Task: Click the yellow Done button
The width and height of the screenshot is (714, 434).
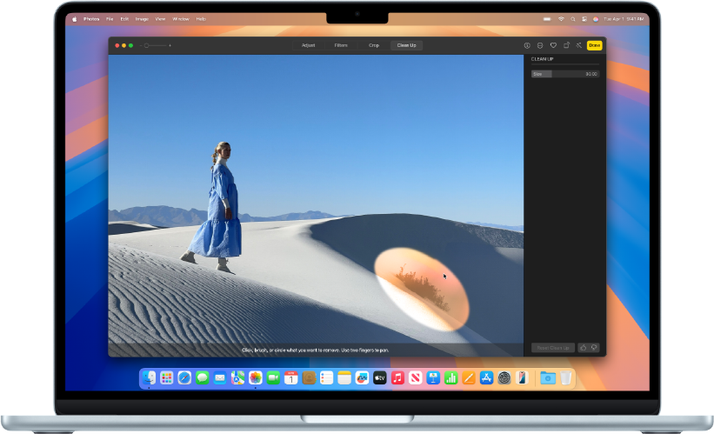Action: click(x=594, y=45)
